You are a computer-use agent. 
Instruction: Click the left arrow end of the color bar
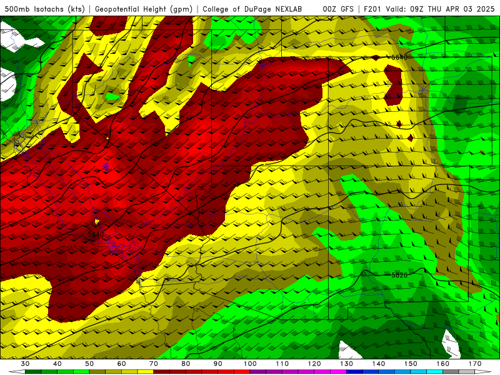click(x=17, y=372)
